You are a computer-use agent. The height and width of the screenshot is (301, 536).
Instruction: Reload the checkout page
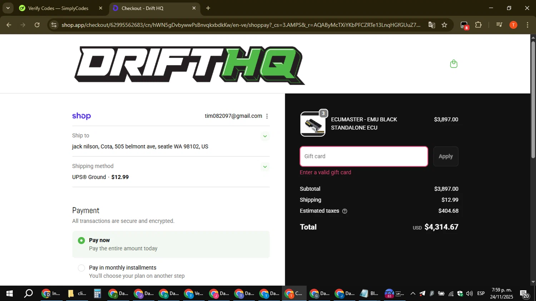coord(37,25)
